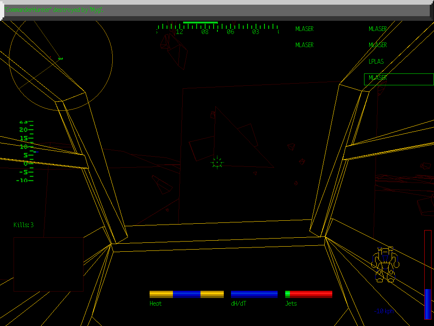Select the LPLAS weapon

coord(376,62)
